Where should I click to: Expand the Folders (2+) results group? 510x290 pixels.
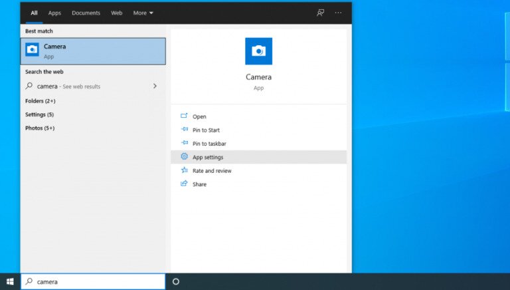coord(40,101)
